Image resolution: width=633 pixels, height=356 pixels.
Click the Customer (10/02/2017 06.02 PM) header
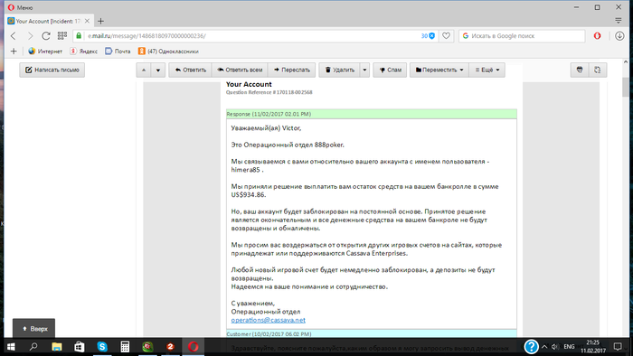click(372, 333)
